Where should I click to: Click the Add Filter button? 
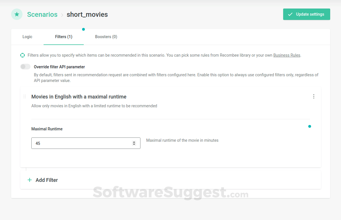[47, 180]
